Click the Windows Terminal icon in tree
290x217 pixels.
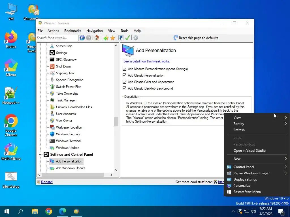tap(52, 141)
